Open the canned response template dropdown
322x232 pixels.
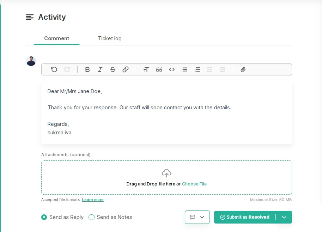click(197, 217)
